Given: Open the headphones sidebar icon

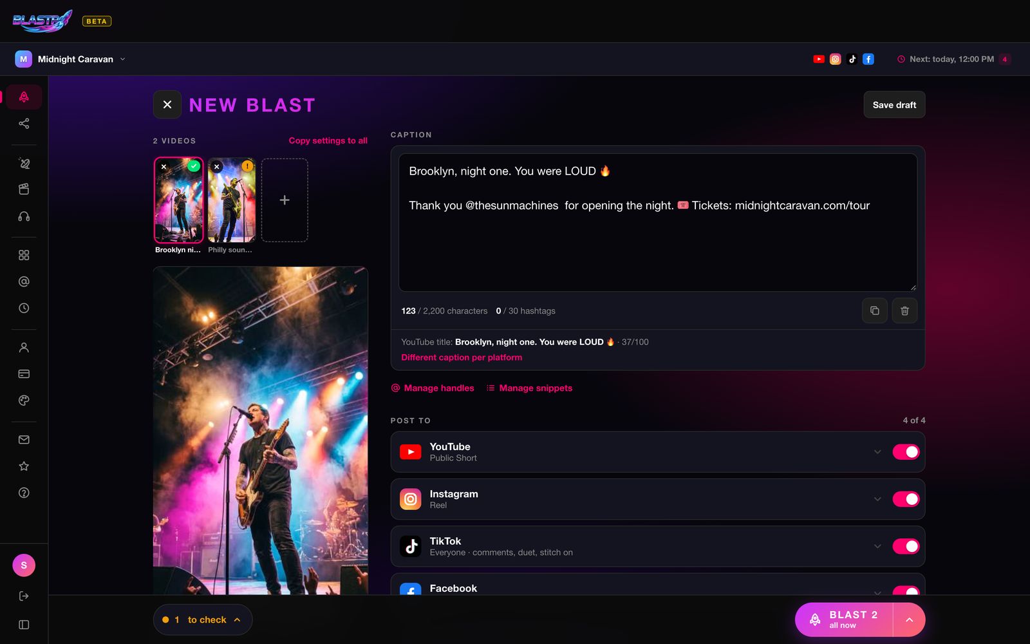Looking at the screenshot, I should (x=24, y=216).
